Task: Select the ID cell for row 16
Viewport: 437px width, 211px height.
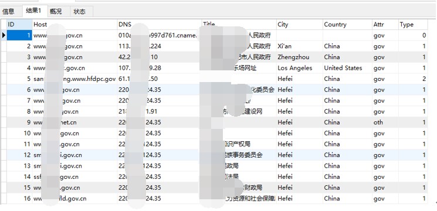Action: pos(19,199)
